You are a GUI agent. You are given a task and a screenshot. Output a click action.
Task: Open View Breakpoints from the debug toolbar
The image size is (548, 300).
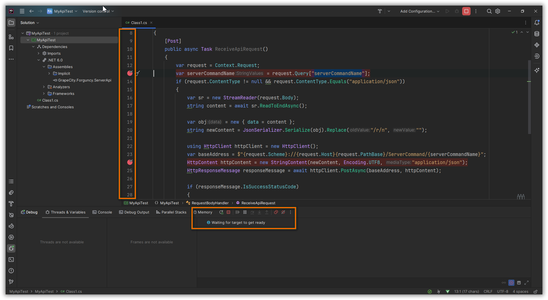[x=276, y=212]
